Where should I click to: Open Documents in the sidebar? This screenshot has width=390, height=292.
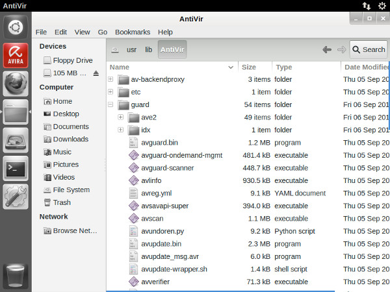click(x=66, y=127)
